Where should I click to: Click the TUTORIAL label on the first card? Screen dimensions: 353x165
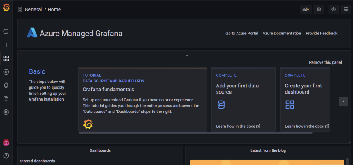92,75
